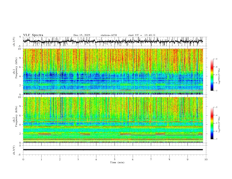
Task: Click the time axis tick label "10"
Action: [206, 159]
